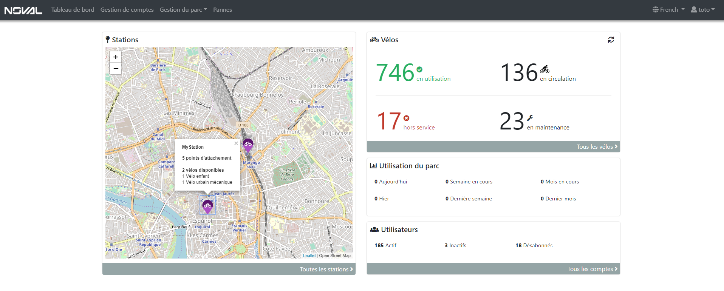
Task: Click the Leaflet attribution link on map
Action: click(309, 256)
